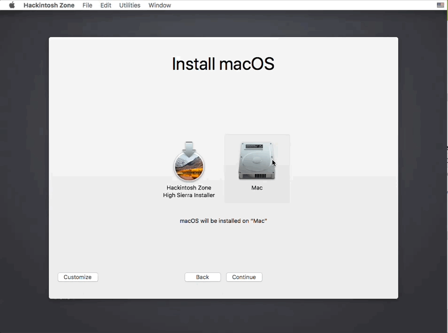Open the Hackintosh Zone application menu
448x333 pixels.
point(49,5)
